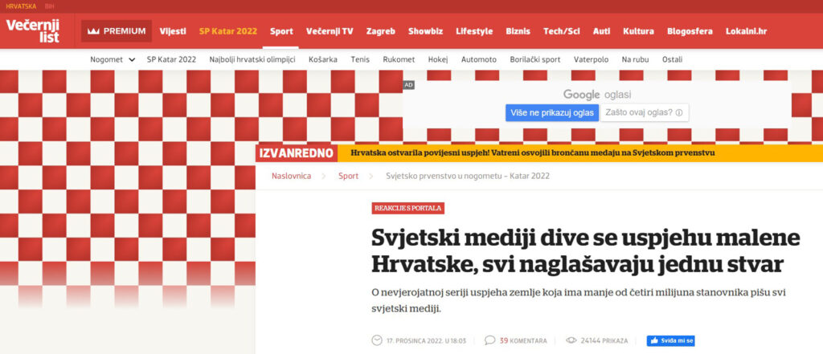The width and height of the screenshot is (823, 354).
Task: Click the Večernji list logo
Action: (32, 31)
